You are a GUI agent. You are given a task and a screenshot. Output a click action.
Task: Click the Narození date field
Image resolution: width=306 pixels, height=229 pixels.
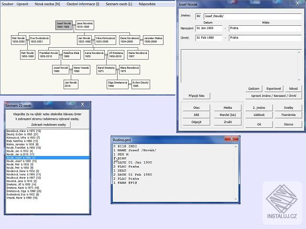tap(208, 28)
